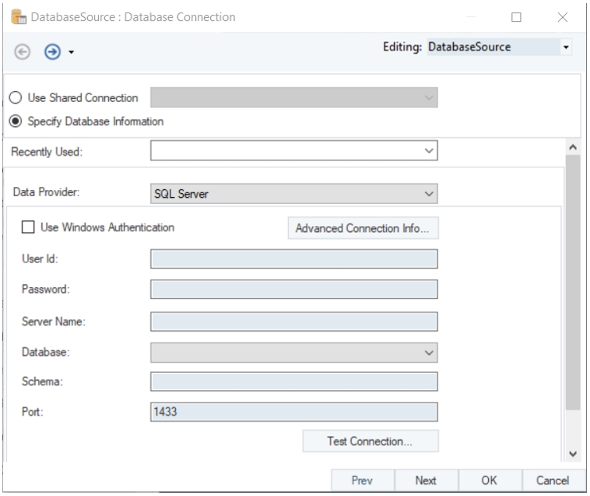Click into the Server Name field
The width and height of the screenshot is (590, 496).
(293, 321)
